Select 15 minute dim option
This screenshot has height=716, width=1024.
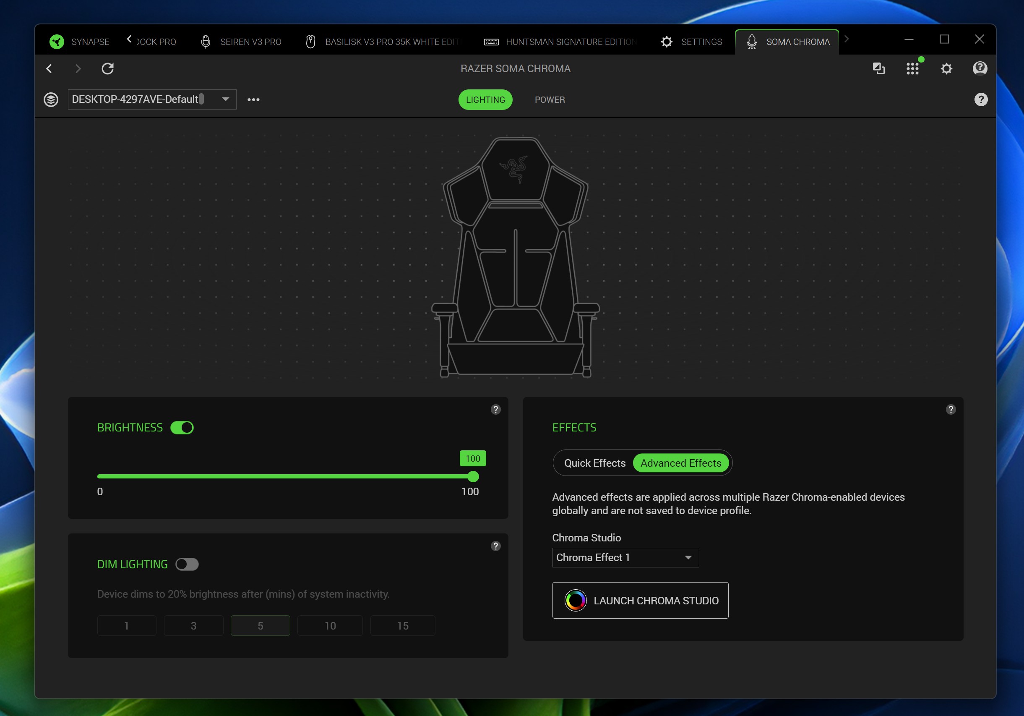pos(403,625)
